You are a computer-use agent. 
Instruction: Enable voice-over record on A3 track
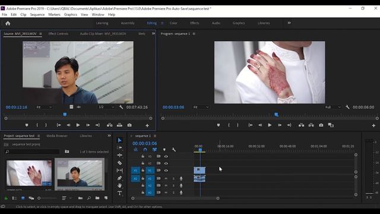(x=181, y=193)
